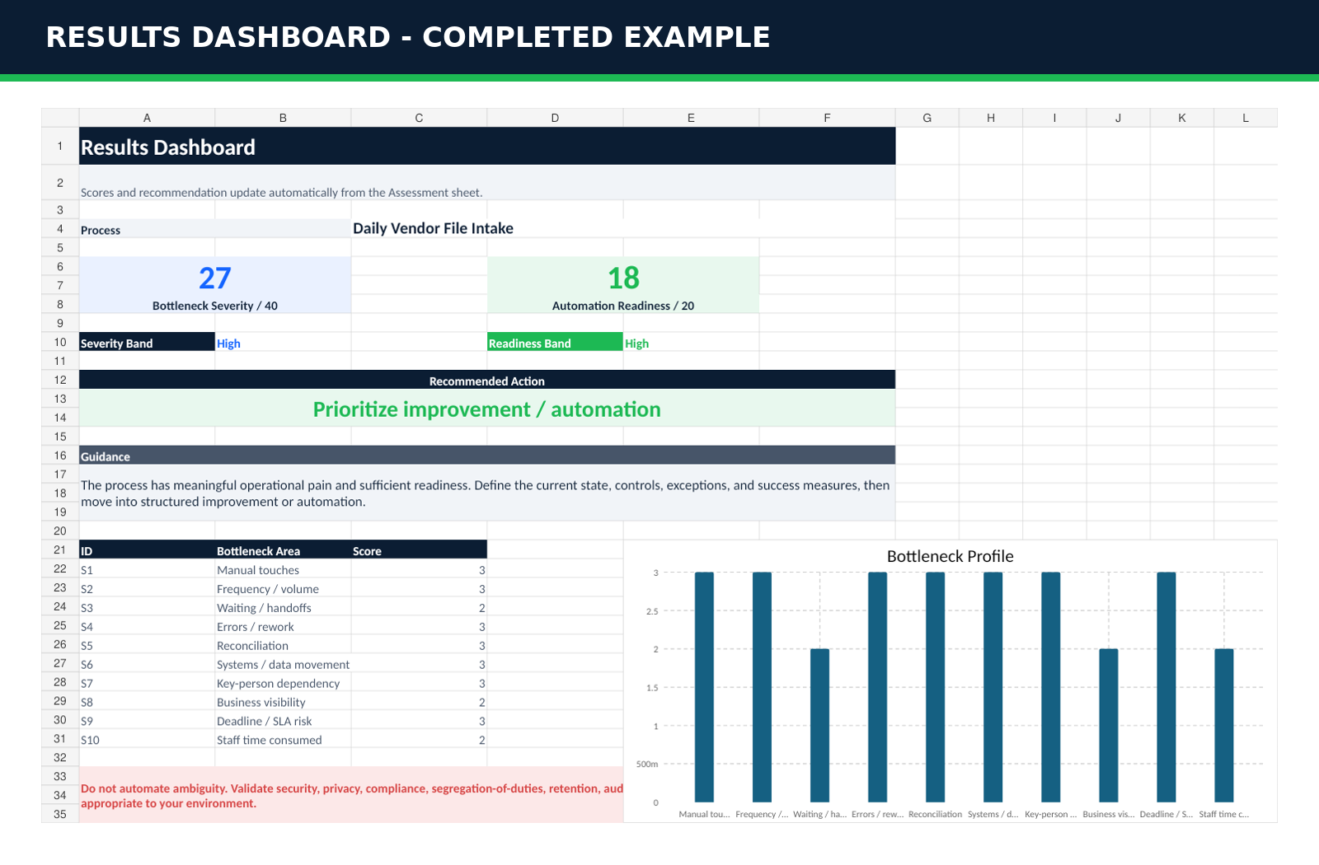Click the "Guidance" section header

487,456
